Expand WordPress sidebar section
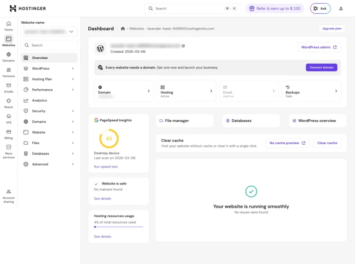 [49, 68]
